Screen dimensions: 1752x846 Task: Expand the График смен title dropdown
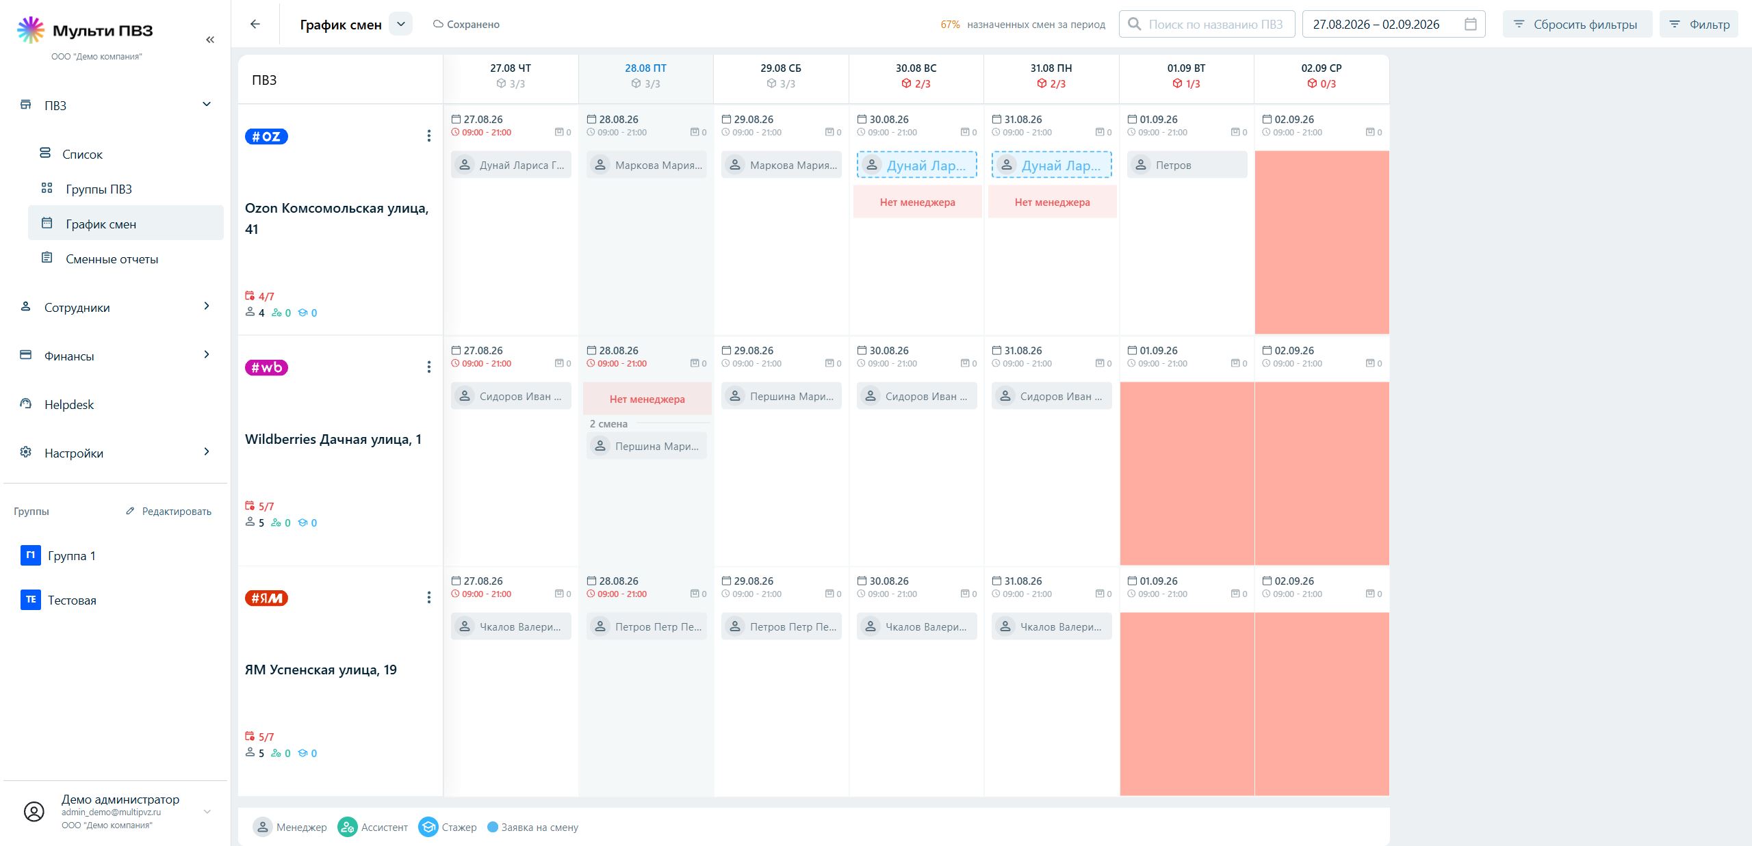point(401,24)
